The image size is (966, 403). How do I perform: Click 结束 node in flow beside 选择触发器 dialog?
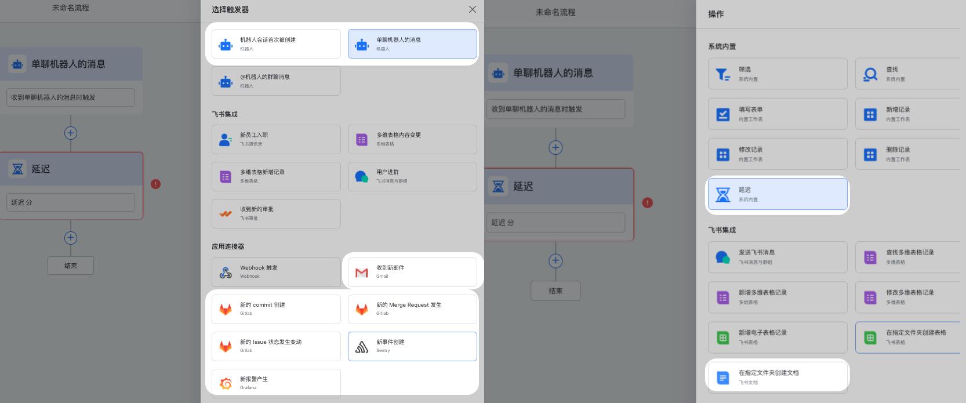(x=71, y=266)
